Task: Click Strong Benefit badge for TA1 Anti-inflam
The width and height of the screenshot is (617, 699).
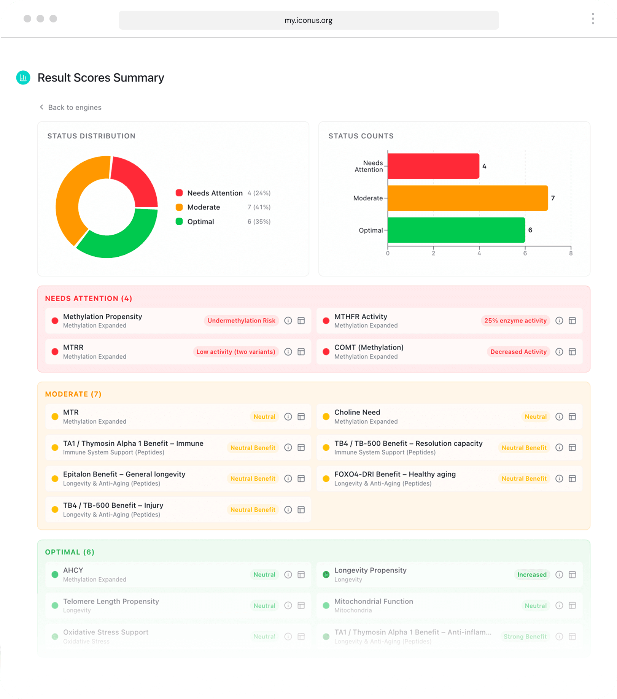Action: pyautogui.click(x=525, y=637)
